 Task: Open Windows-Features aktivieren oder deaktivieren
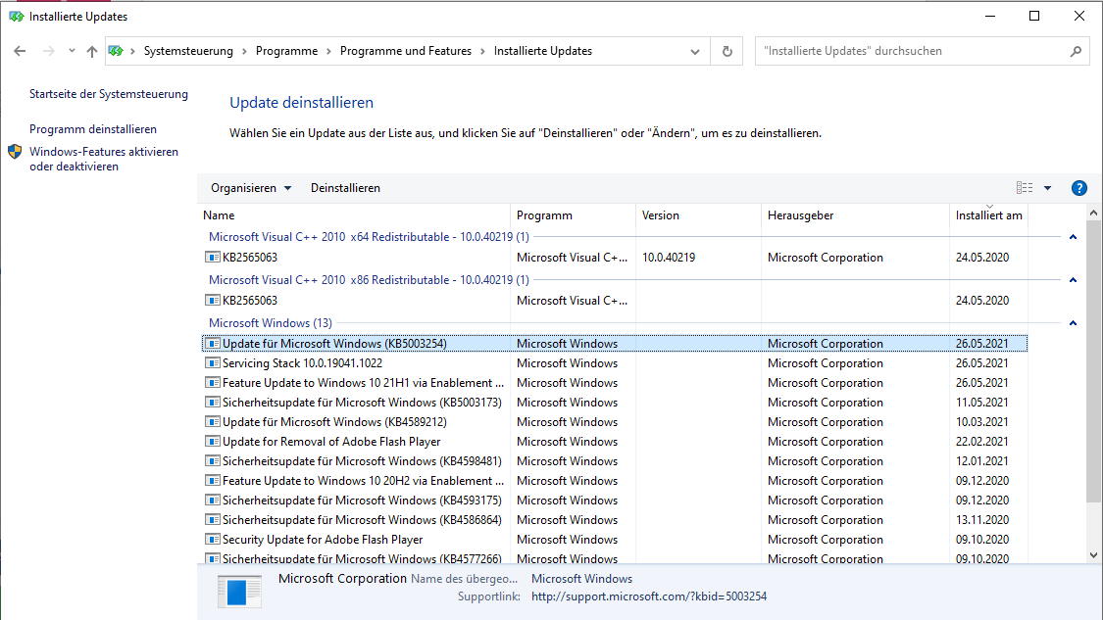point(103,159)
